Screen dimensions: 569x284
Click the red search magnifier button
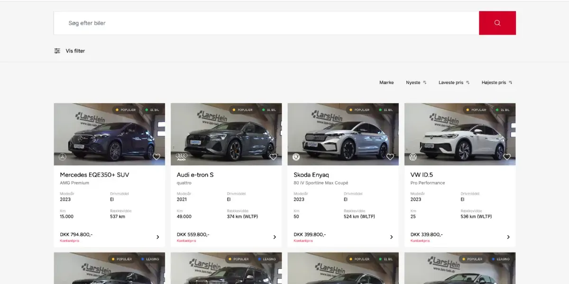tap(497, 23)
